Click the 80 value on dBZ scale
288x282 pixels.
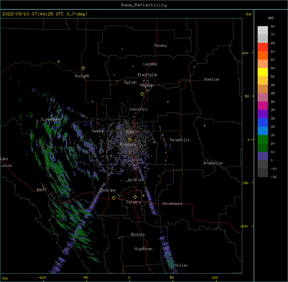[x=273, y=26]
